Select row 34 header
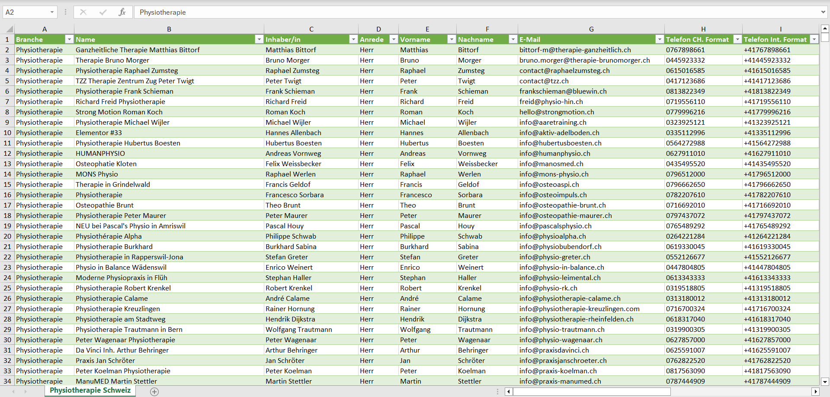This screenshot has height=397, width=830. (7, 381)
